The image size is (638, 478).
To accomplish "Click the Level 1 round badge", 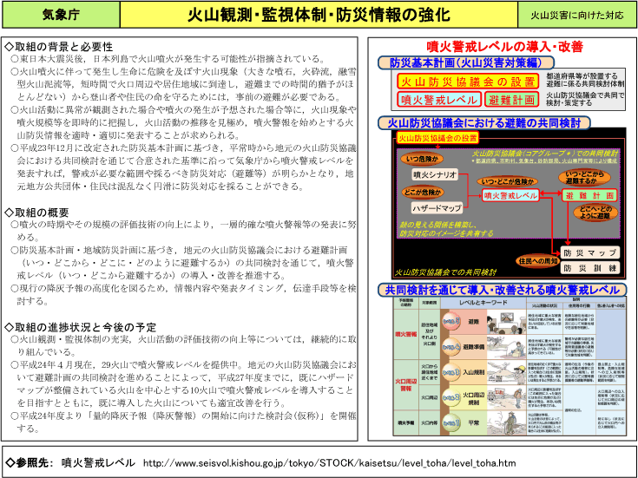I will point(451,422).
